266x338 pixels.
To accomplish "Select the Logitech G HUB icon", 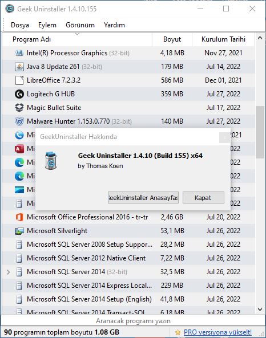I will point(19,94).
